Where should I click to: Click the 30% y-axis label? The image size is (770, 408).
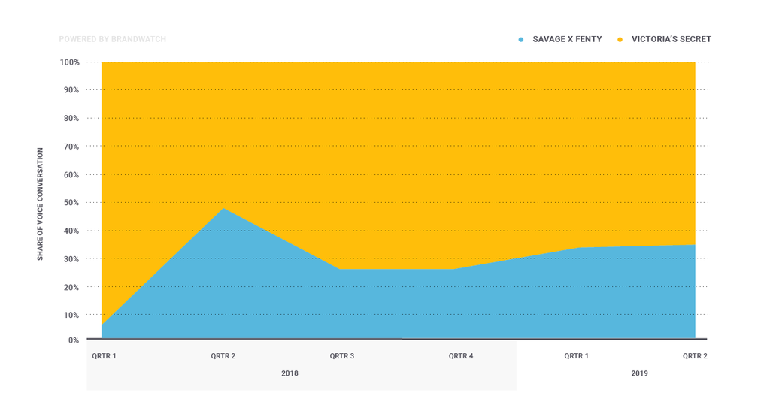71,259
